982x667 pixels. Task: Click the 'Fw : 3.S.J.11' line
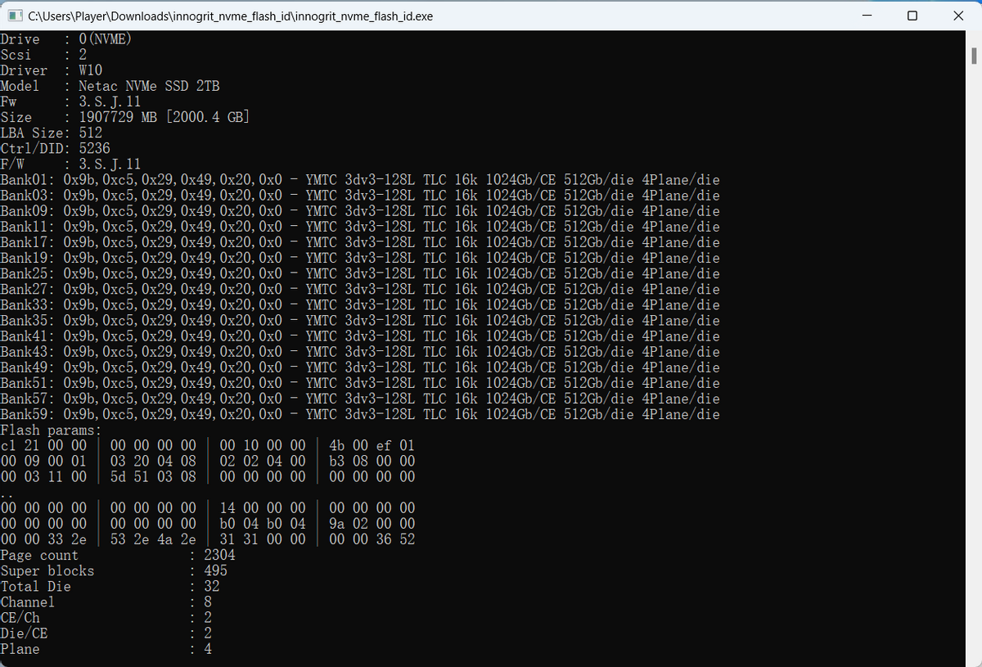pyautogui.click(x=70, y=101)
